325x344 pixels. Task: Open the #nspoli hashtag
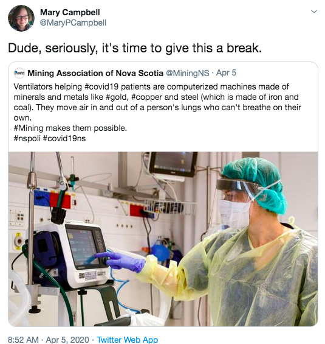(27, 138)
